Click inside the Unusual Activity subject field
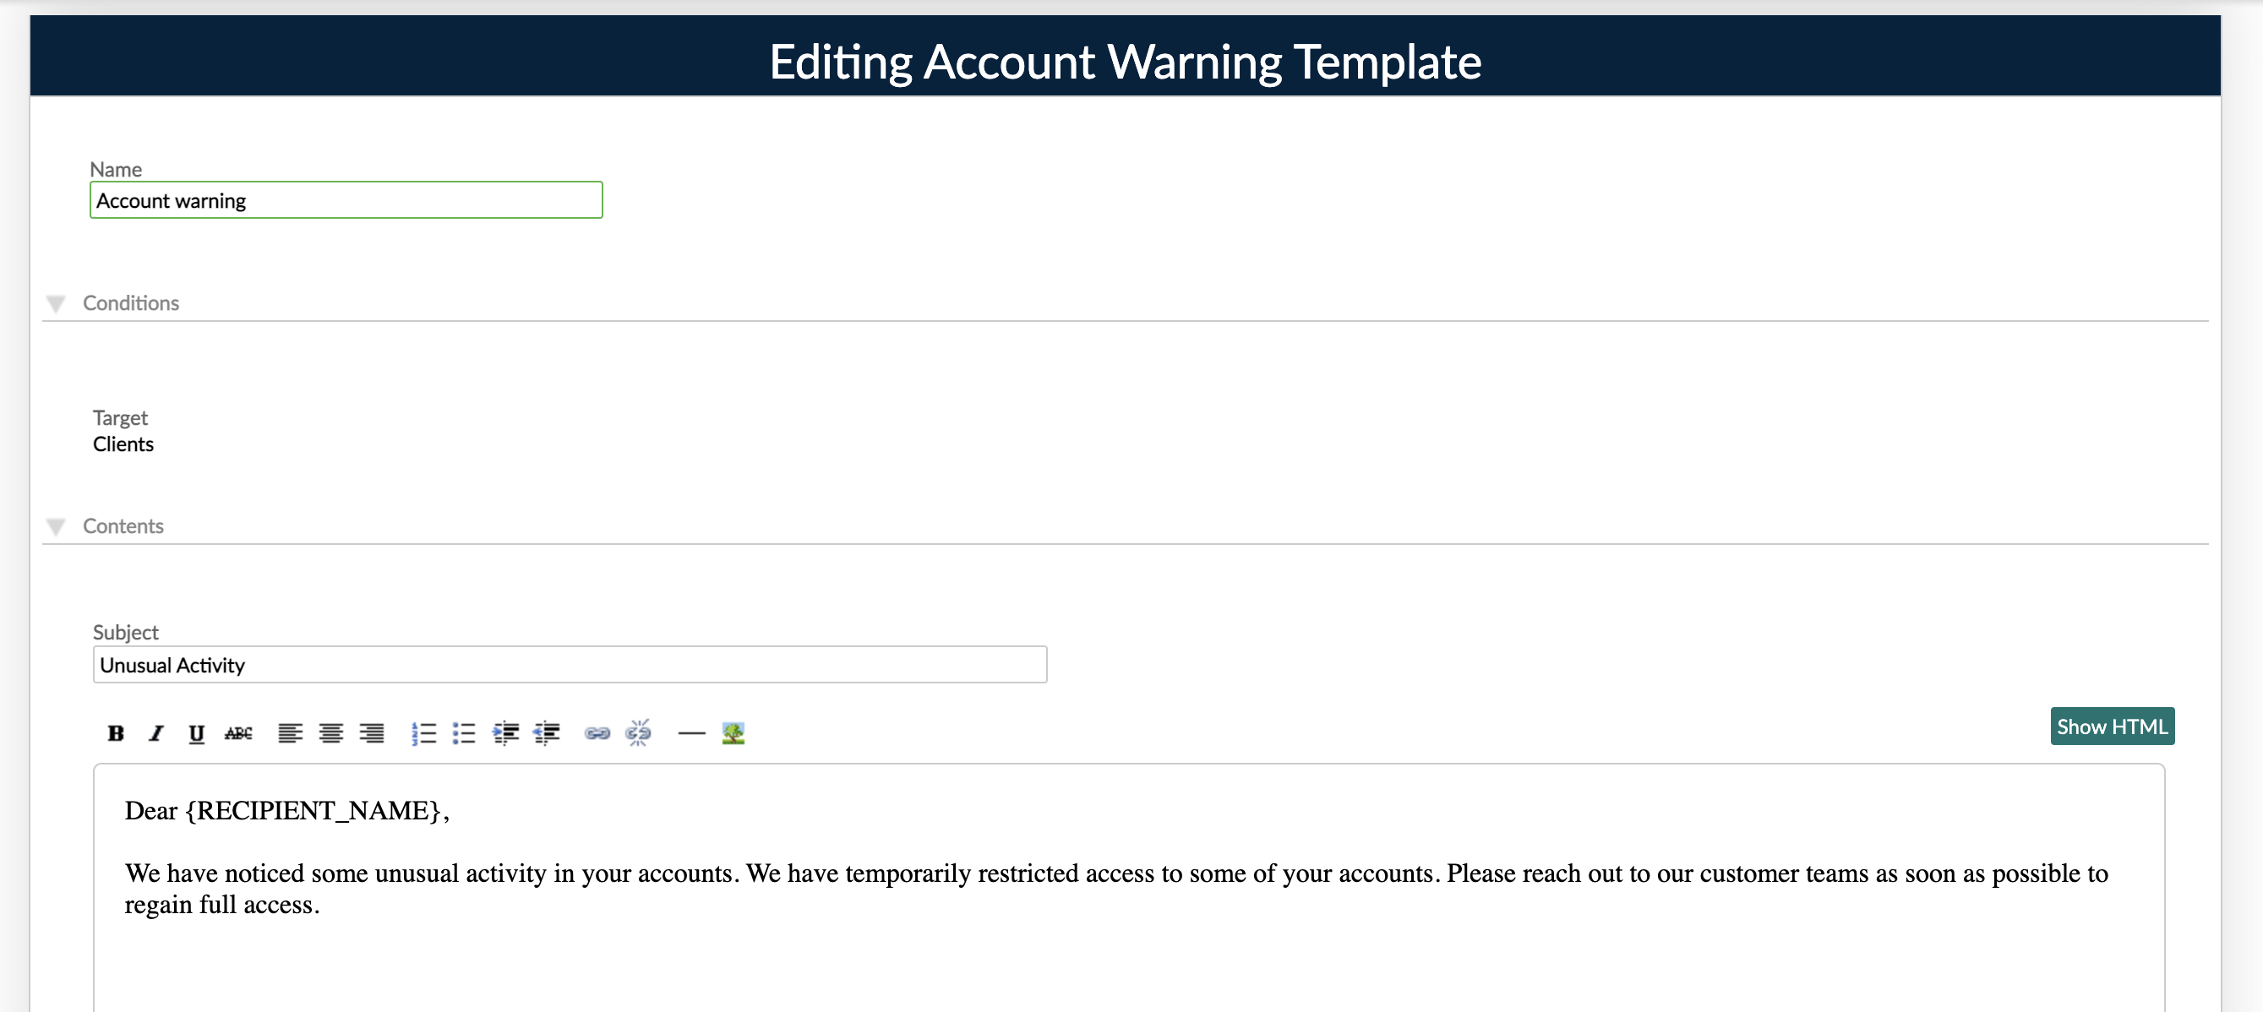2263x1012 pixels. point(570,665)
